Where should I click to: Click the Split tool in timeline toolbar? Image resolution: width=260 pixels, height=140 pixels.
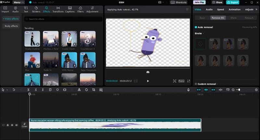28,90
